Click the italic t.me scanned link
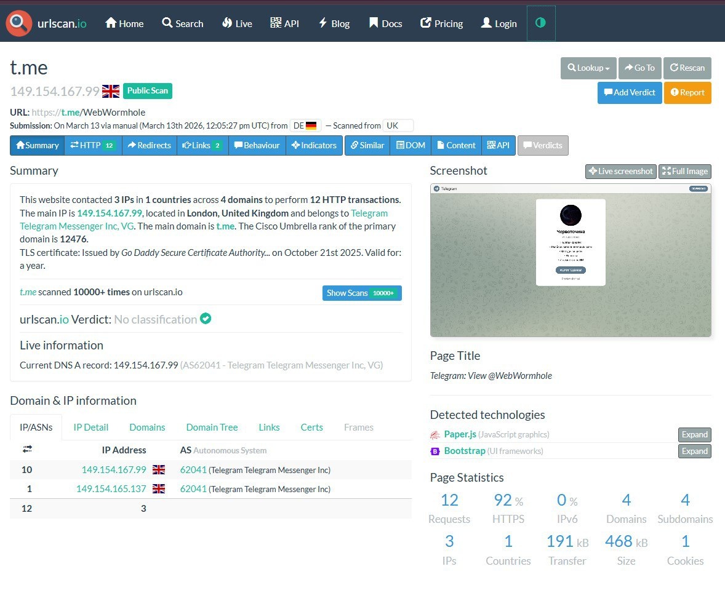The image size is (725, 593). (x=28, y=292)
